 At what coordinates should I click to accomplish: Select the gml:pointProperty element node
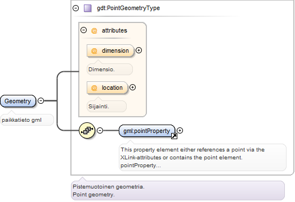tap(147, 131)
